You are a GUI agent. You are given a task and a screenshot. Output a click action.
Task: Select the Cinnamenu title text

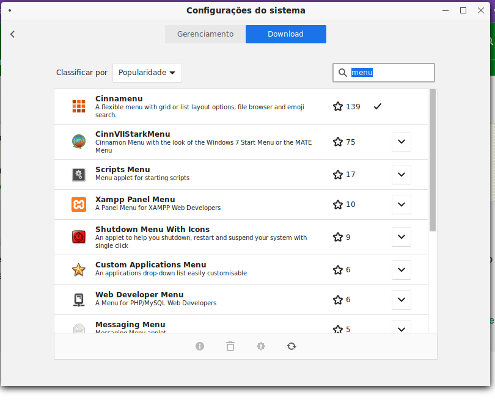(x=119, y=99)
